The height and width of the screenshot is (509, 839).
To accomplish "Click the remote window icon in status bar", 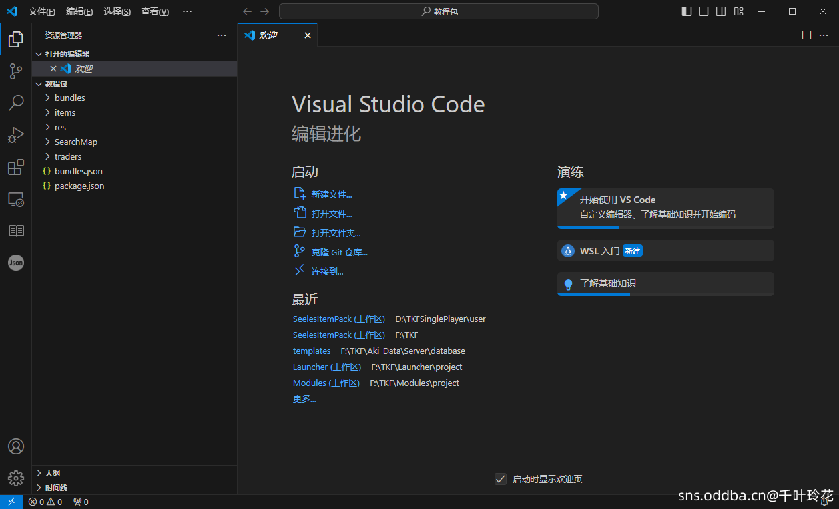I will coord(11,502).
